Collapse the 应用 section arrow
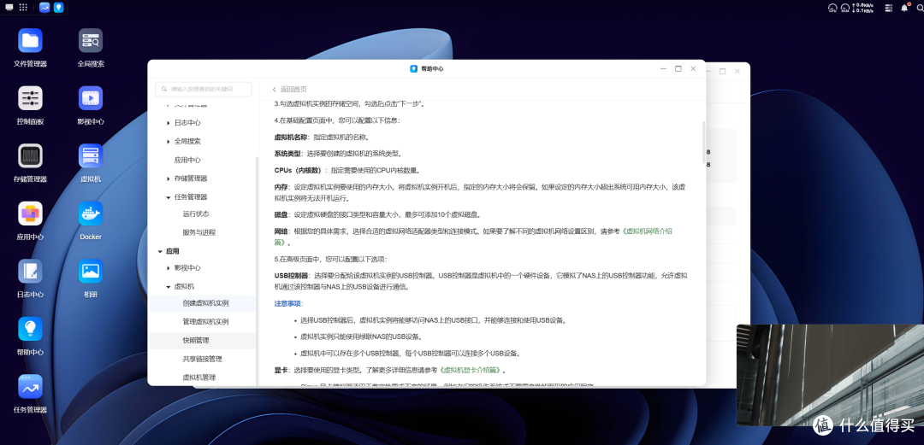This screenshot has width=924, height=445. click(x=160, y=251)
